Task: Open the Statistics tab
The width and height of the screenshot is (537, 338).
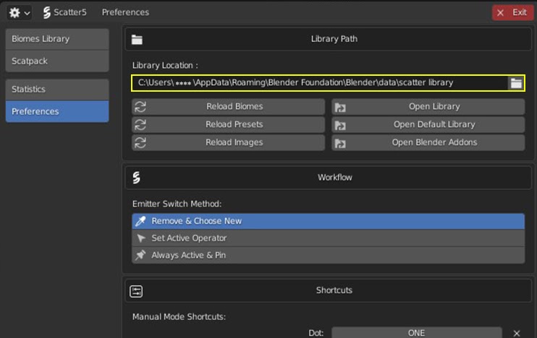Action: coord(57,90)
